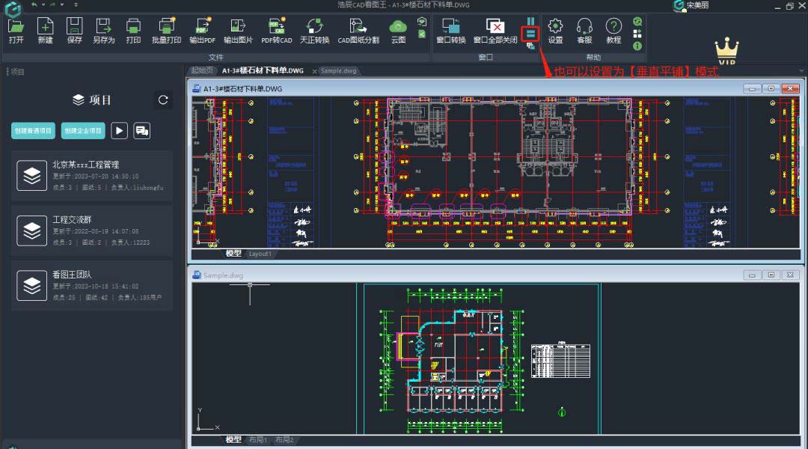
Task: Switch to the Sample.dwg document tab
Action: [x=337, y=70]
